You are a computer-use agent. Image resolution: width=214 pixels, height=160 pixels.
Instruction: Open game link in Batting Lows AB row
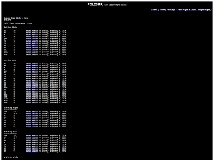[x=32, y=66]
